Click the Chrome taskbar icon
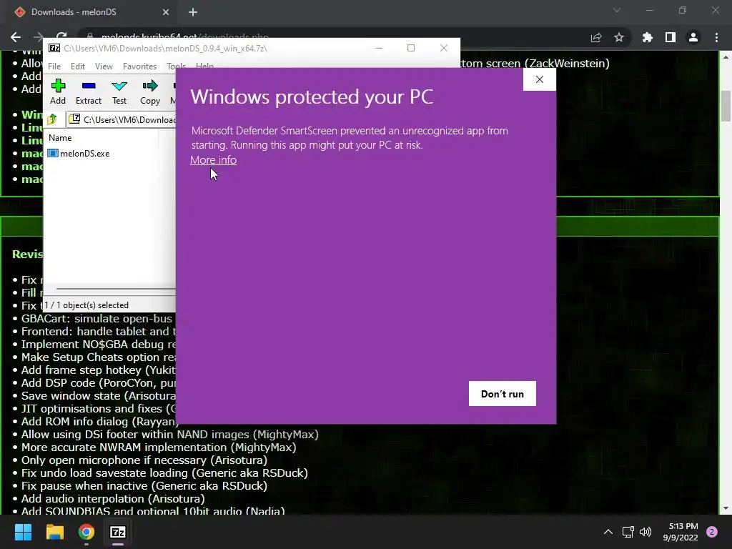This screenshot has width=732, height=549. click(x=86, y=532)
